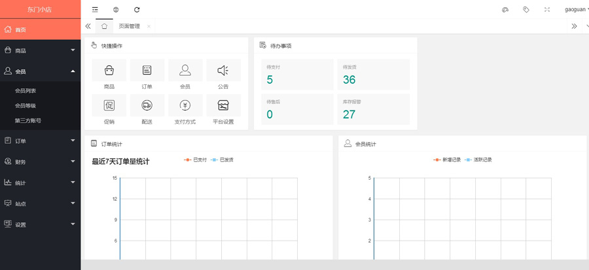Toggle the 已支付 legend series

click(196, 160)
